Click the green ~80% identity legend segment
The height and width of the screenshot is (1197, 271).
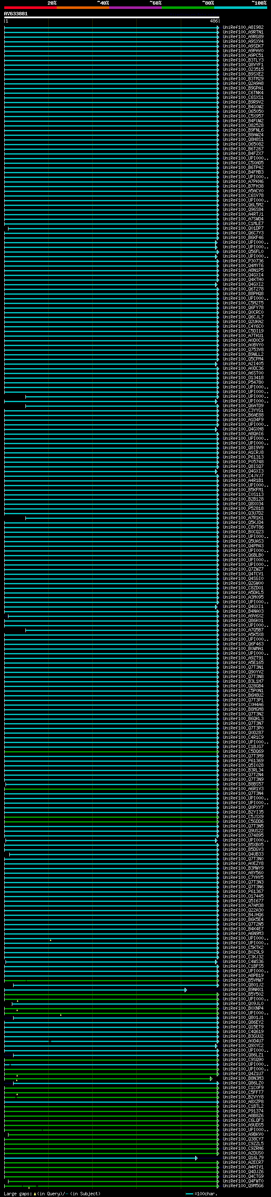coord(188,8)
